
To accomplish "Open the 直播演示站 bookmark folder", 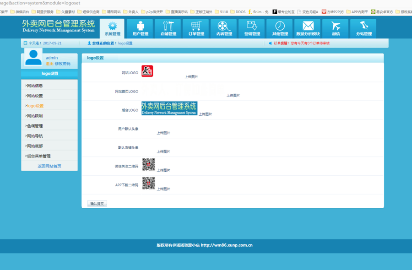I will click(x=177, y=12).
